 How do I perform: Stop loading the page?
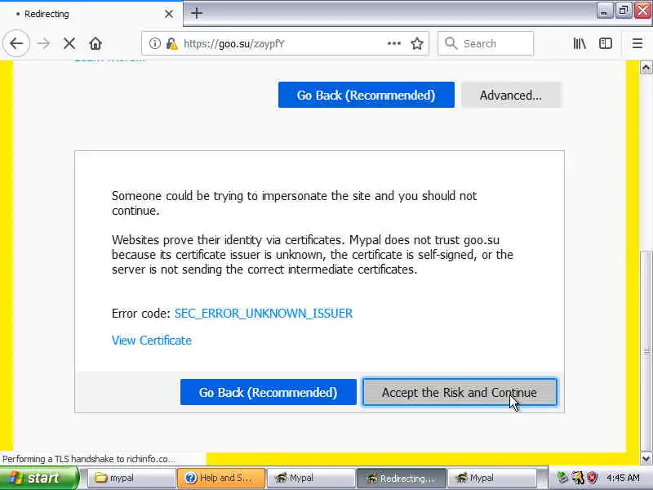coord(69,43)
